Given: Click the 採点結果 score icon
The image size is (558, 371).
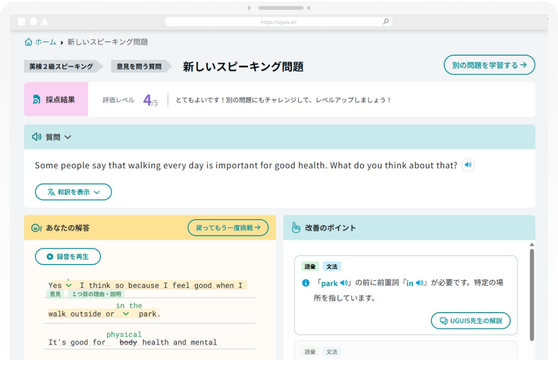Looking at the screenshot, I should pos(36,100).
